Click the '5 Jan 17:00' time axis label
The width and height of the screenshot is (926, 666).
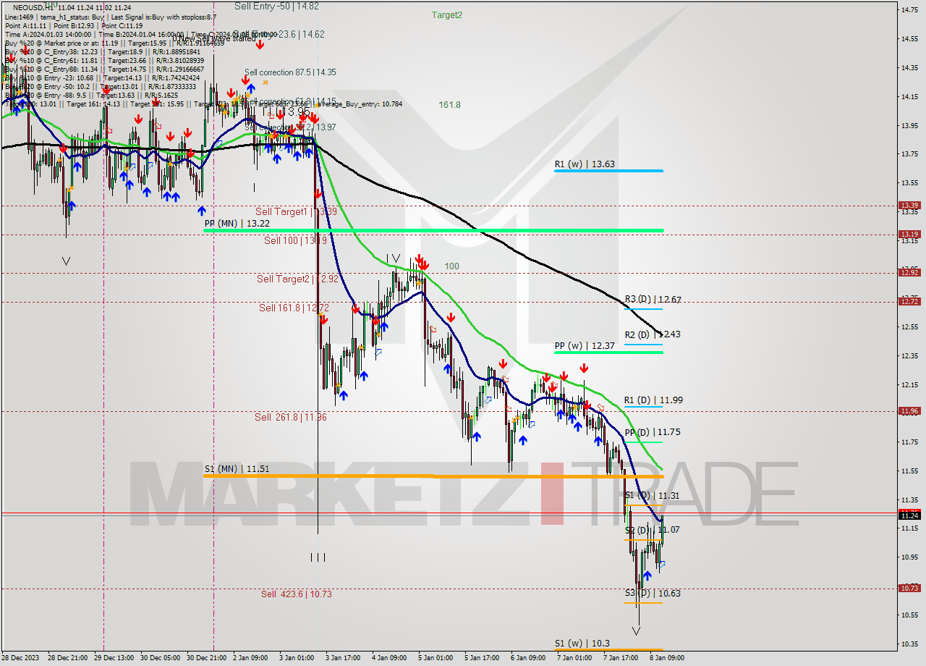[x=482, y=658]
